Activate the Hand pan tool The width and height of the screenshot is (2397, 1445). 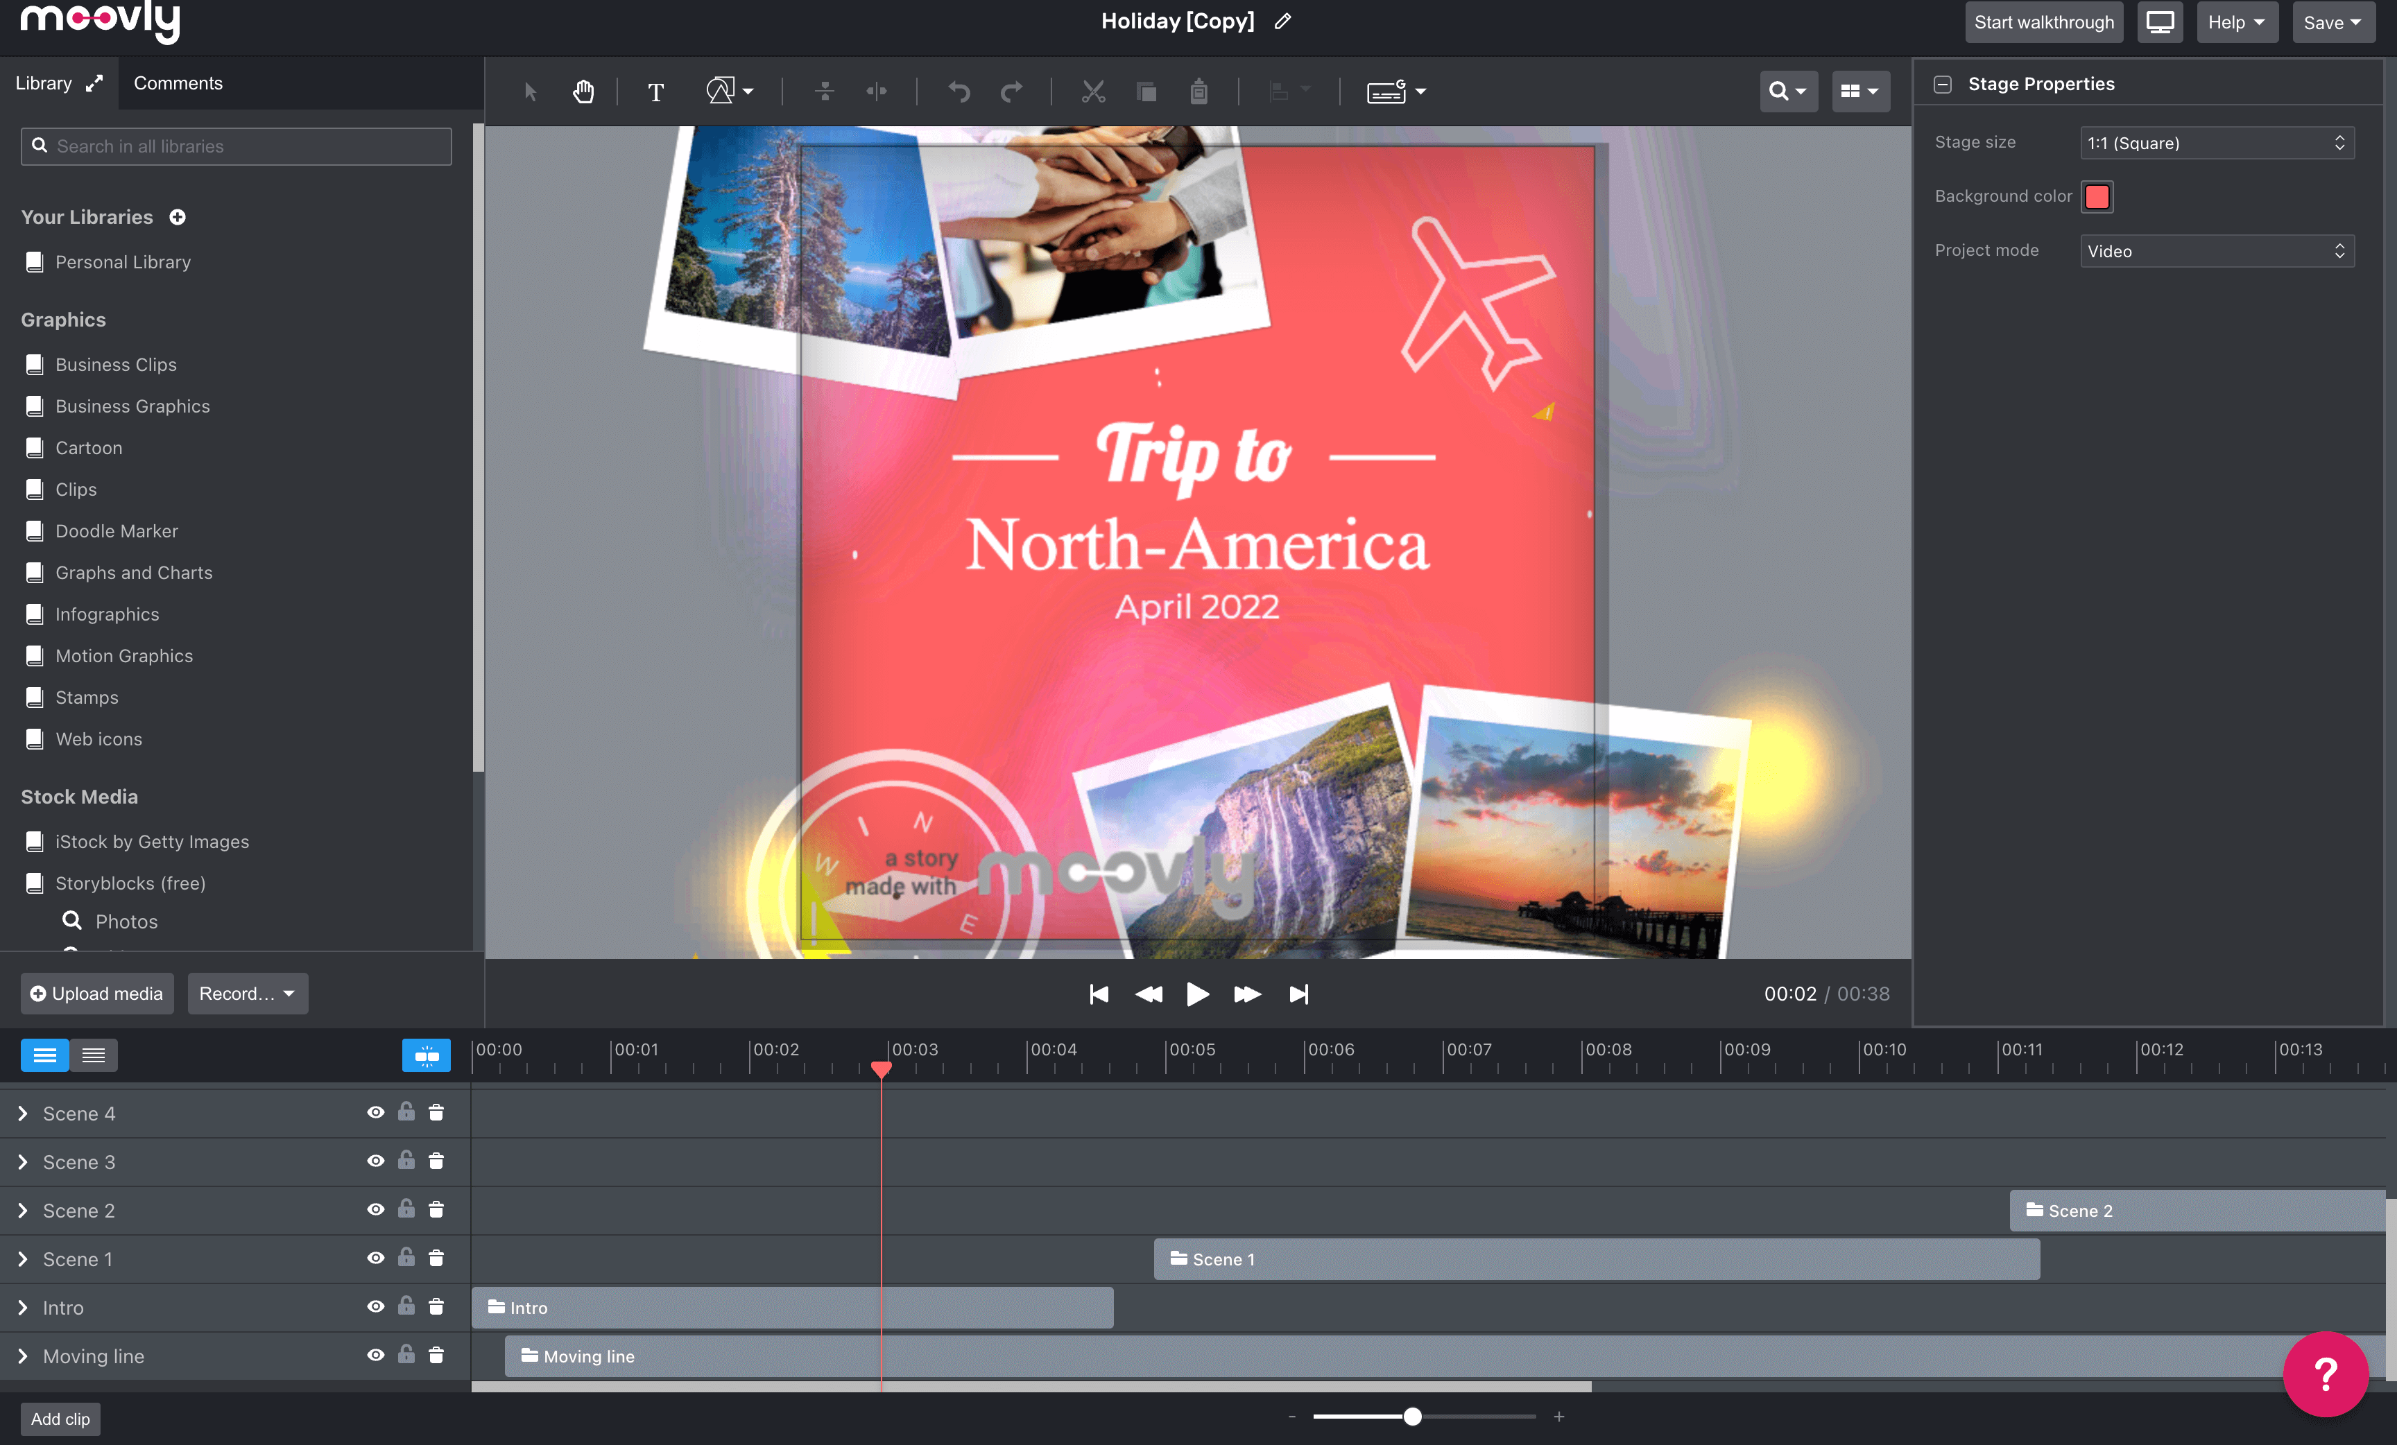click(x=584, y=92)
